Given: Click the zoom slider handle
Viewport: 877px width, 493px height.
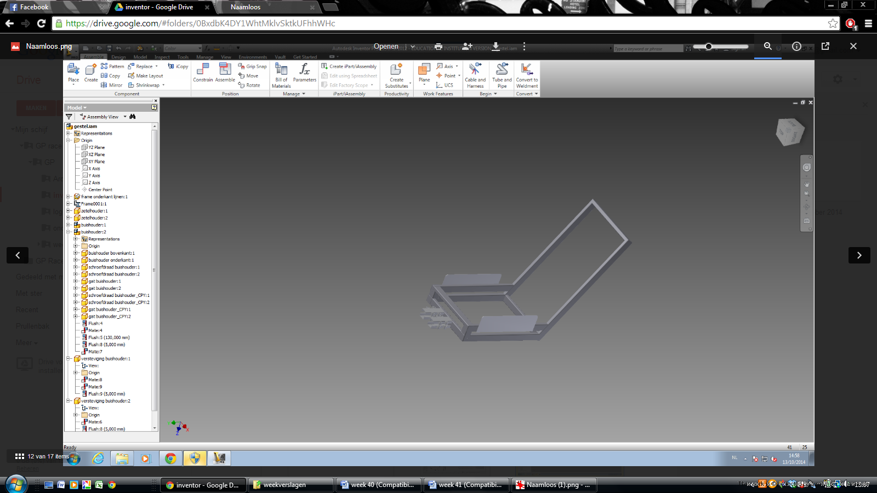Looking at the screenshot, I should point(709,47).
